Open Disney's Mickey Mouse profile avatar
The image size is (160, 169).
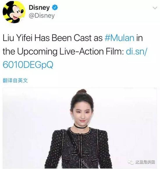[x=14, y=12]
